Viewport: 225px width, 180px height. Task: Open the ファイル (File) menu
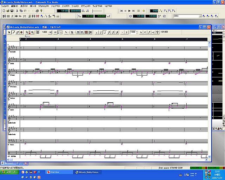(5, 6)
